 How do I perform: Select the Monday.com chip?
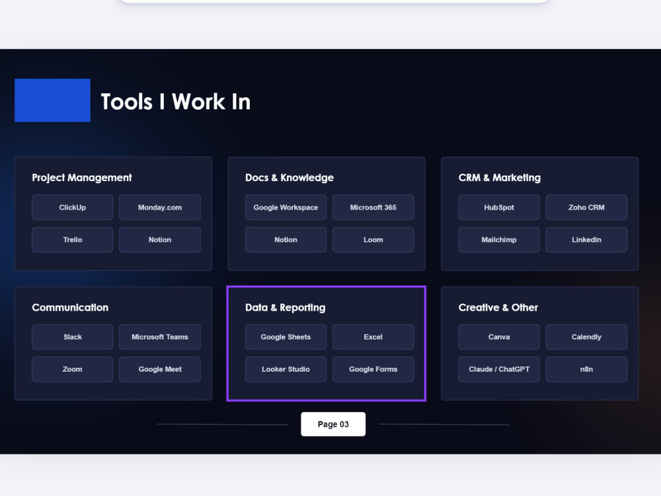click(x=160, y=207)
